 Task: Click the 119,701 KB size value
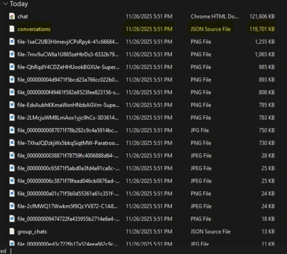262,29
